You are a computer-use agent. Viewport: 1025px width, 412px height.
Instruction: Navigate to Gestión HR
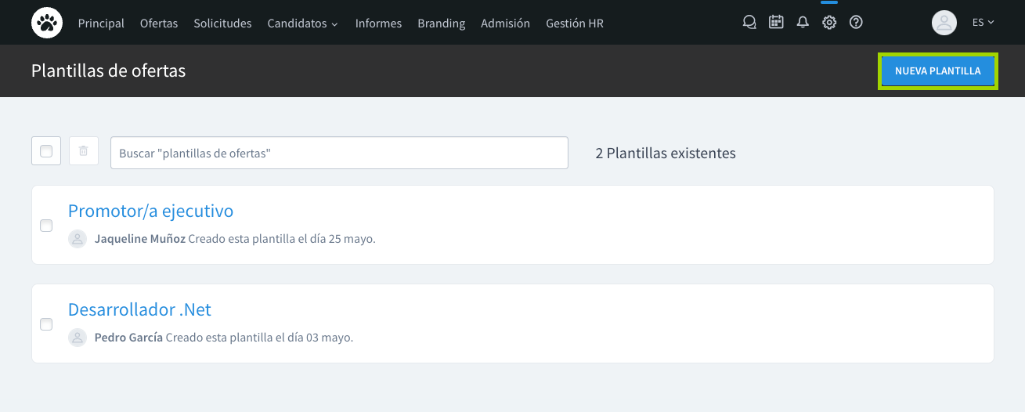(x=575, y=23)
